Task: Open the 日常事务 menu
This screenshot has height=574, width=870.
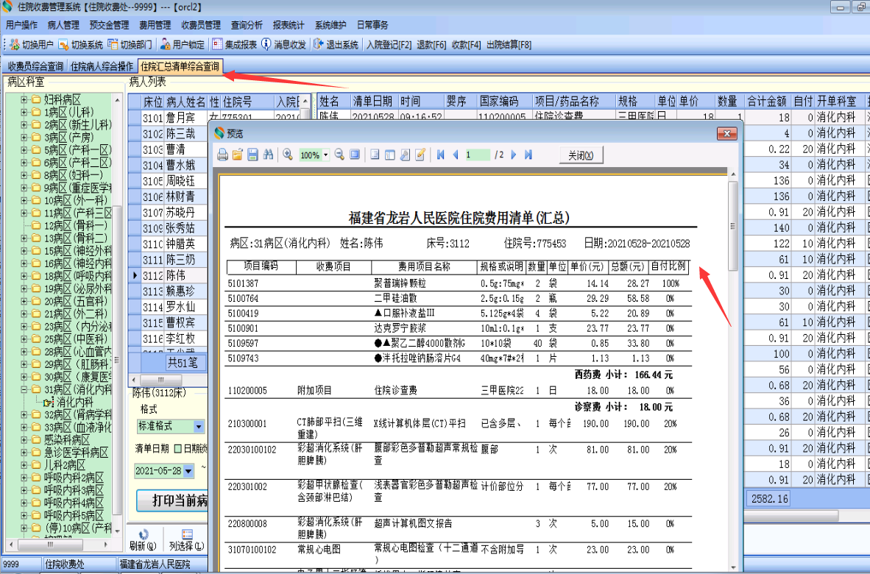Action: (372, 25)
